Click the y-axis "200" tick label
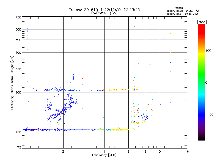Screen dimensions: 220x165 (18, 92)
